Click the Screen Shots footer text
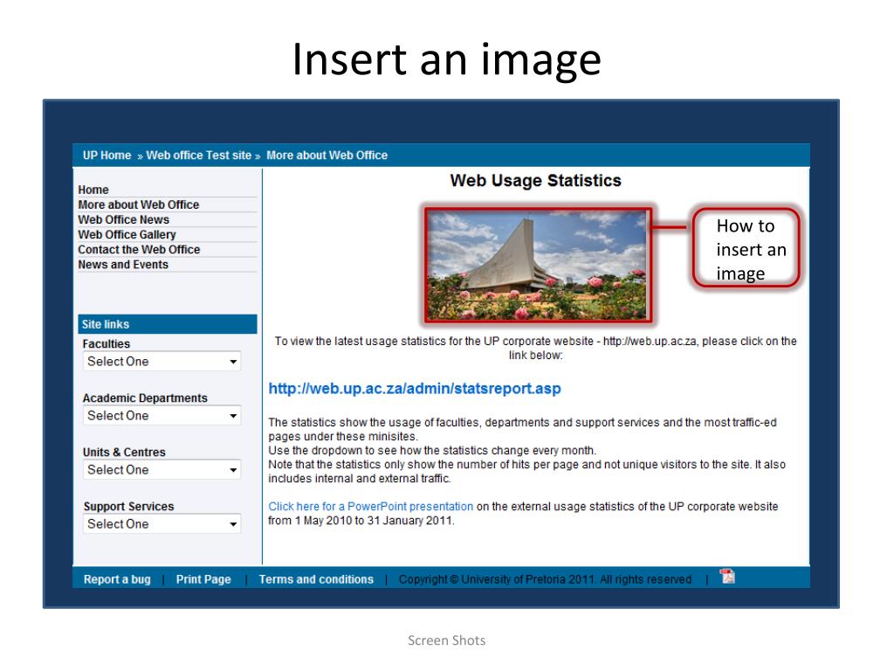The width and height of the screenshot is (894, 671). (x=446, y=640)
